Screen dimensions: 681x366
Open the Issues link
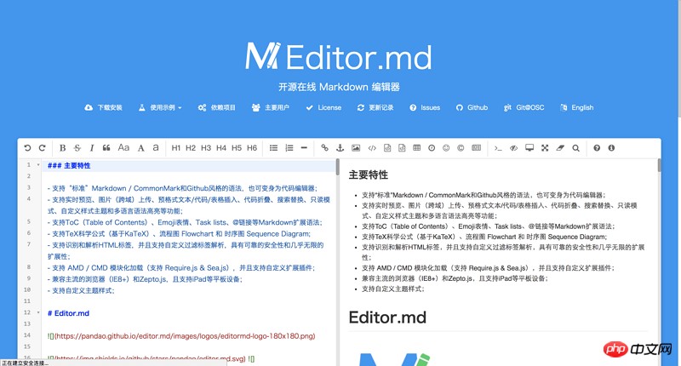point(425,107)
